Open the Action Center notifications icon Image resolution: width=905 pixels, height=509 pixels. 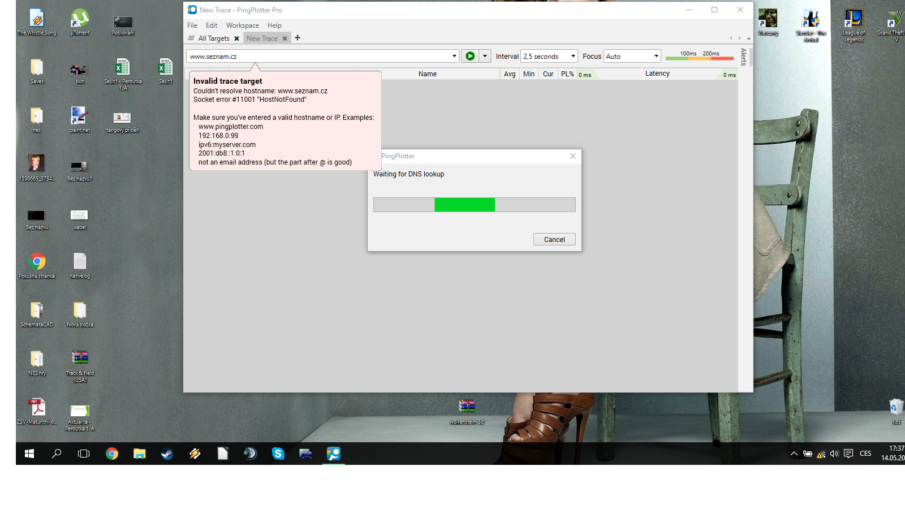tap(848, 454)
